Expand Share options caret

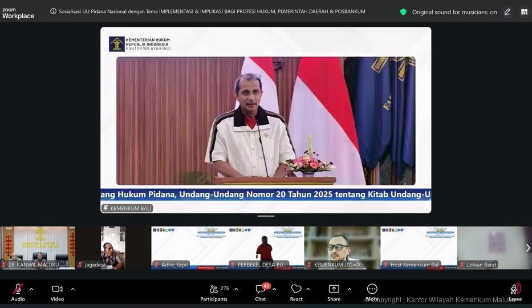(x=350, y=289)
